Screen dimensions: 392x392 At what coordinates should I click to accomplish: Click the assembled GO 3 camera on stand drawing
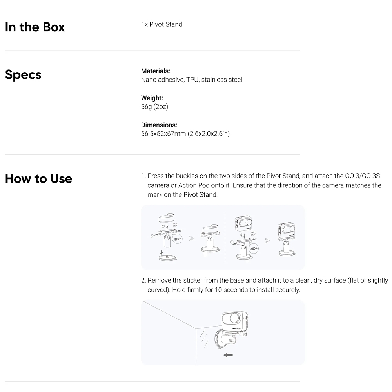pos(211,240)
